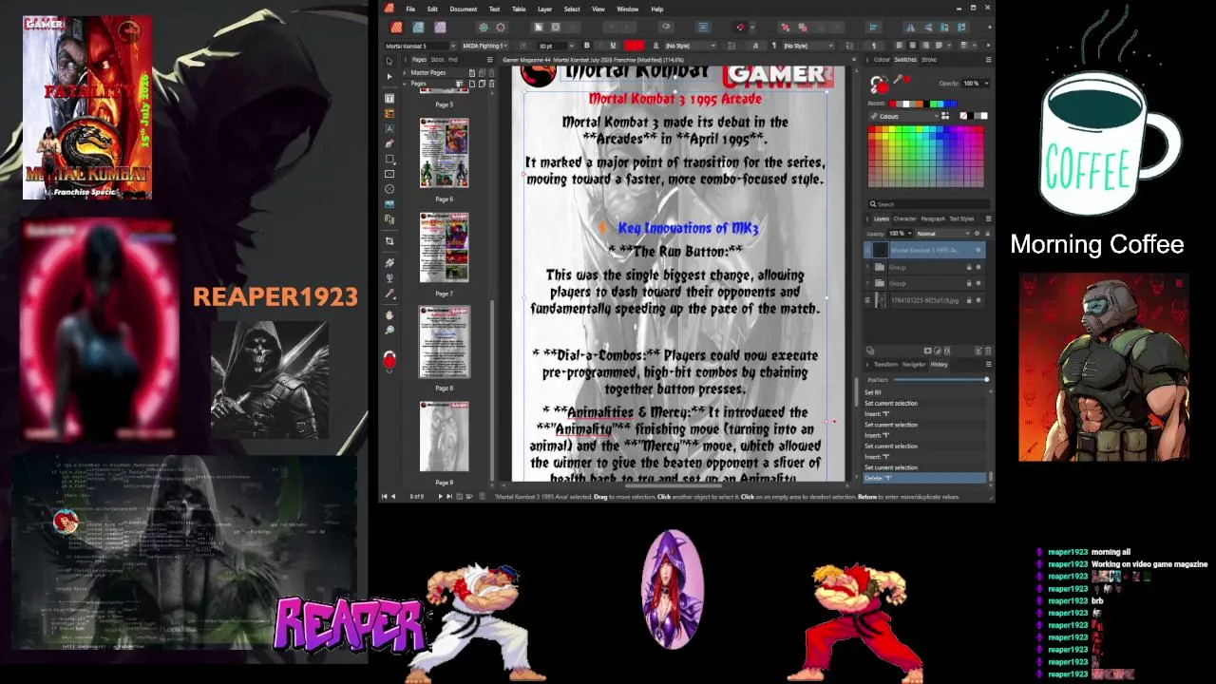Switch to Photo persona icon

pos(440,27)
